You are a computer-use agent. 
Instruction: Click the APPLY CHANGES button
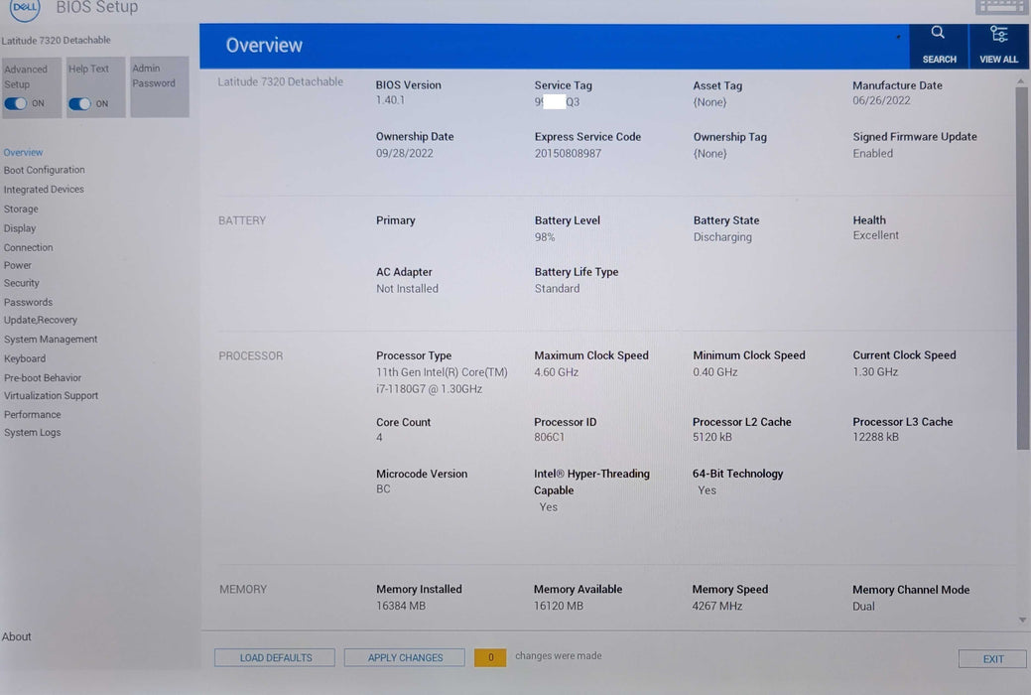point(405,657)
